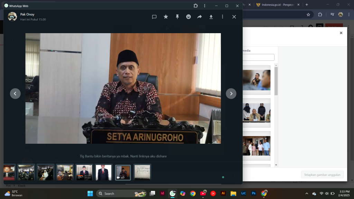This screenshot has height=199, width=354.
Task: Click the media list scrollbar down arrow
Action: [276, 165]
